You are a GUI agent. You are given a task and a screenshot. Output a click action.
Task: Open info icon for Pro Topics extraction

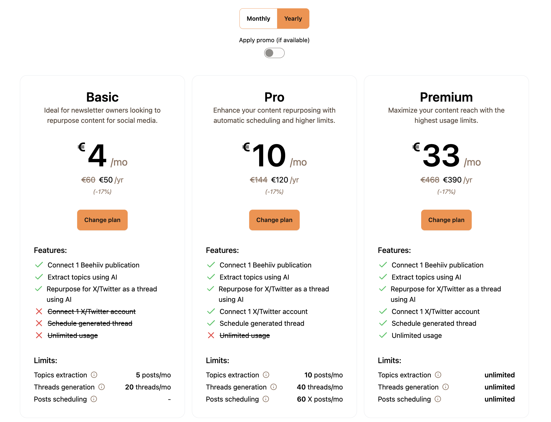tap(266, 375)
